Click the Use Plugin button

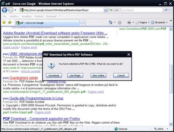click(75, 75)
